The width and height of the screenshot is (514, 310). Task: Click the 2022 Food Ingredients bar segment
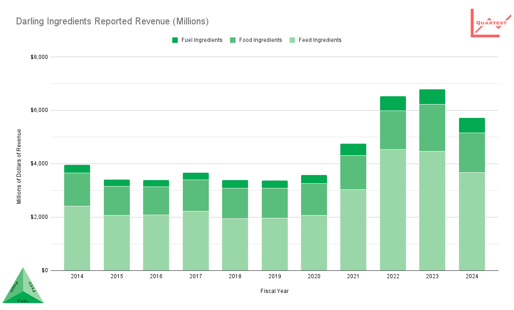(x=393, y=130)
